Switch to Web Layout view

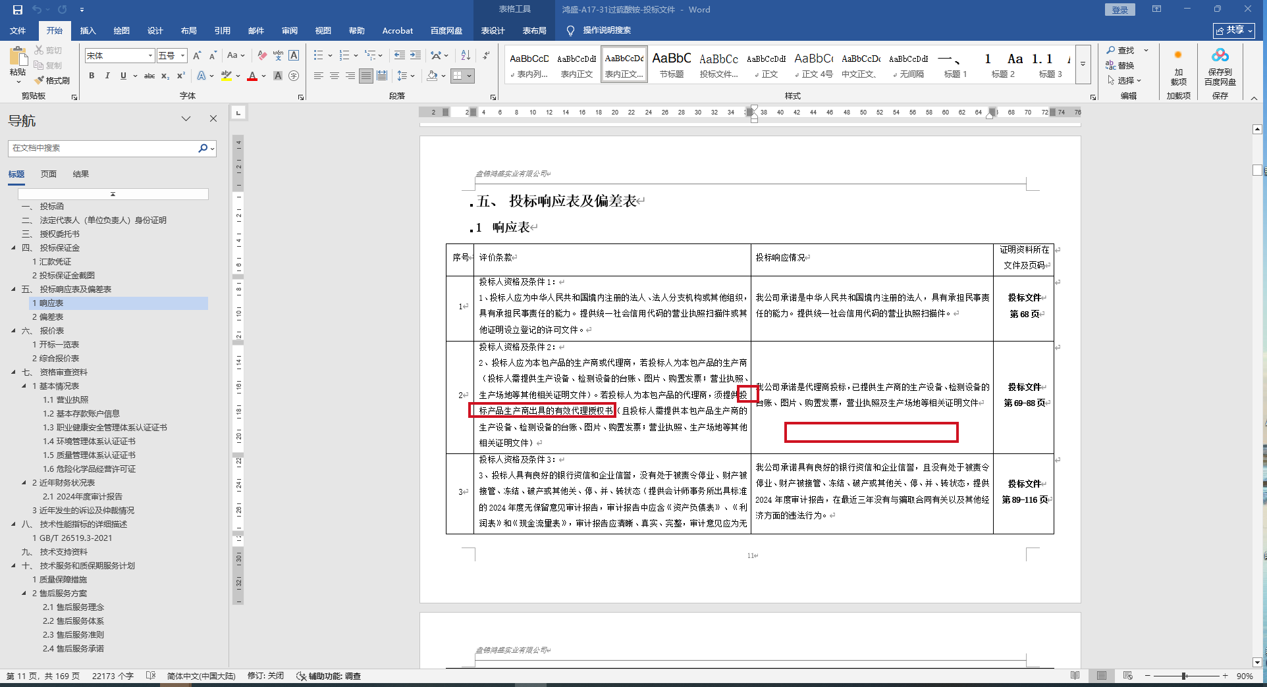point(1128,676)
